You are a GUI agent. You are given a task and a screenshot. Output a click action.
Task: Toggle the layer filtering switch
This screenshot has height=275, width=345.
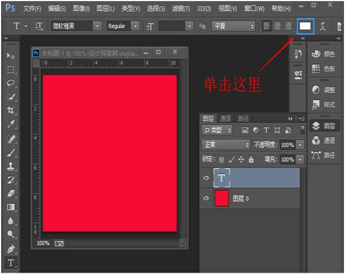tap(303, 130)
